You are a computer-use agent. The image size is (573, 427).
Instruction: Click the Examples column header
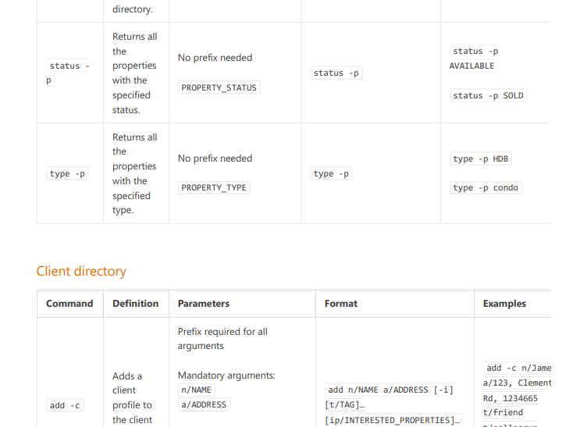coord(504,304)
